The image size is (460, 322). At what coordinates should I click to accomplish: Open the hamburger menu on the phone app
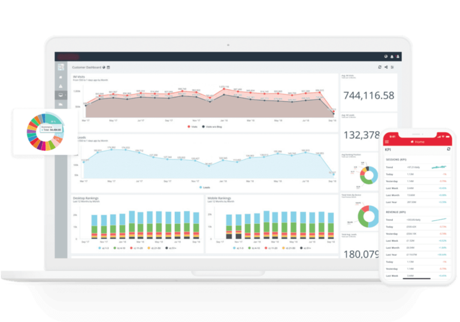click(387, 141)
